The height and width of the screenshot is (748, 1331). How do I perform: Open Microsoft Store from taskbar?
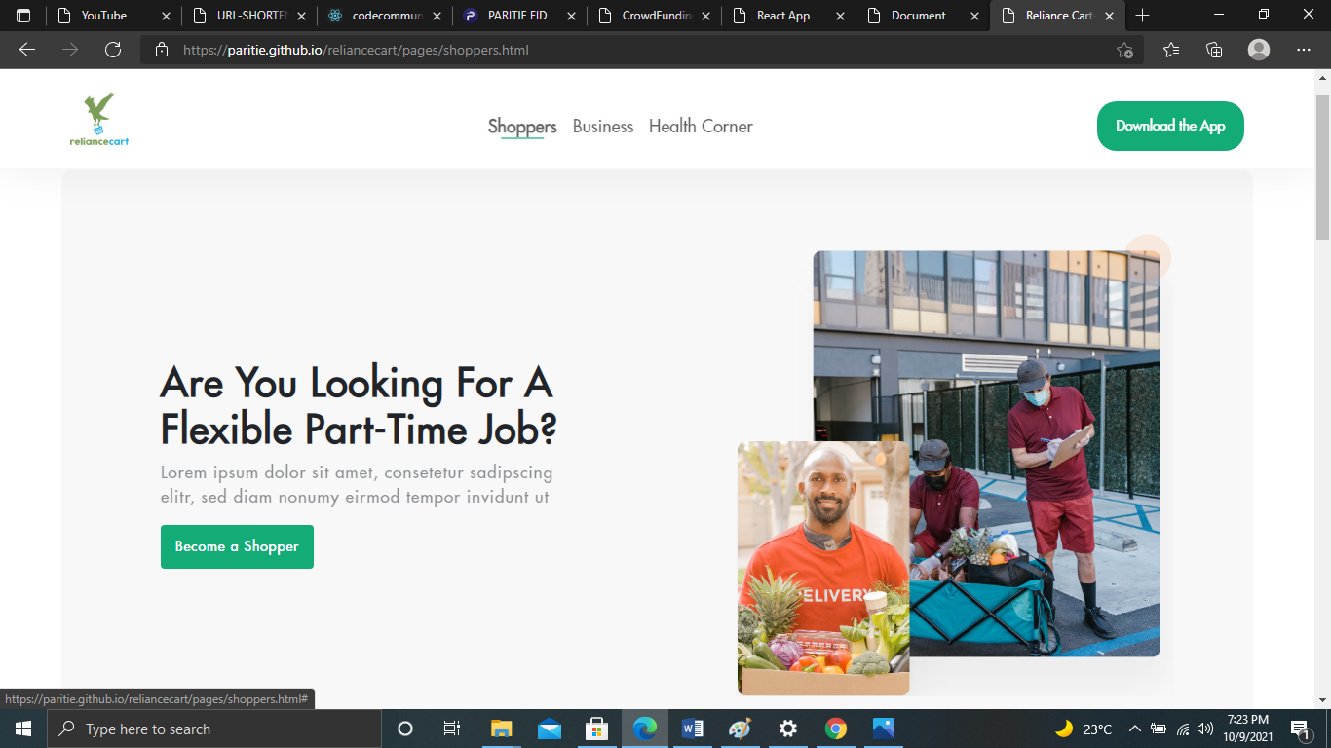tap(596, 729)
